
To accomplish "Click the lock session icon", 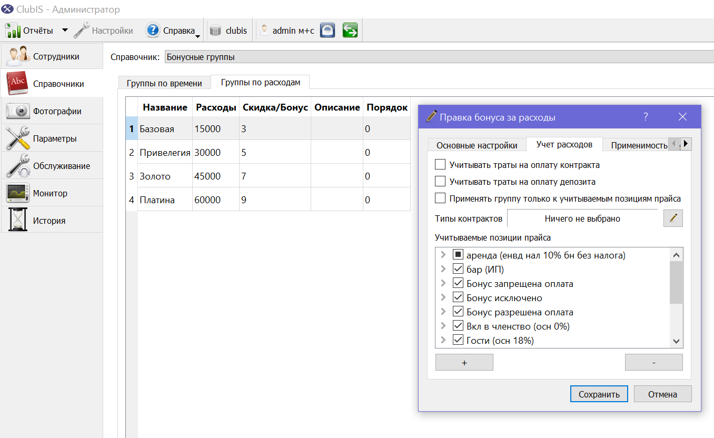I will (328, 31).
